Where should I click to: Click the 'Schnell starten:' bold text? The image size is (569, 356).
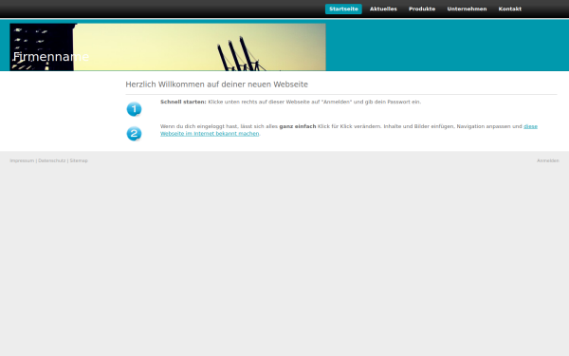point(183,102)
